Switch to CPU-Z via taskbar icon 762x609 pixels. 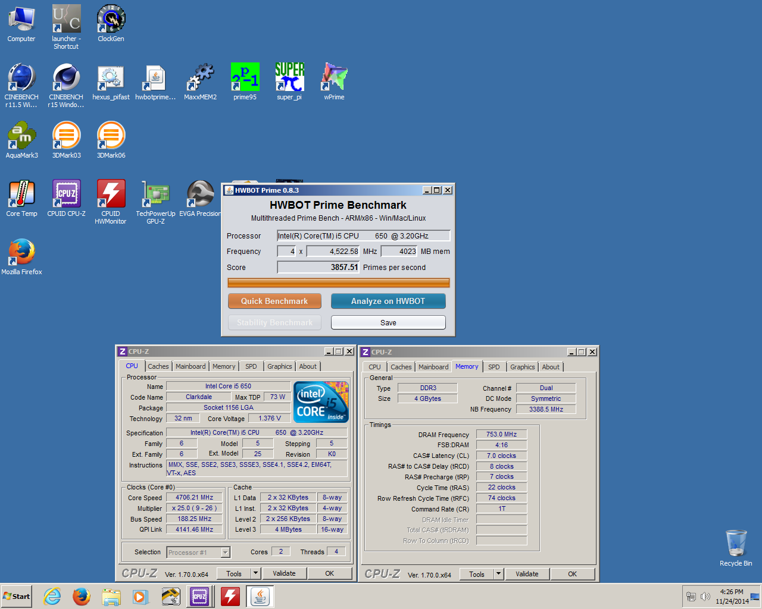click(199, 596)
